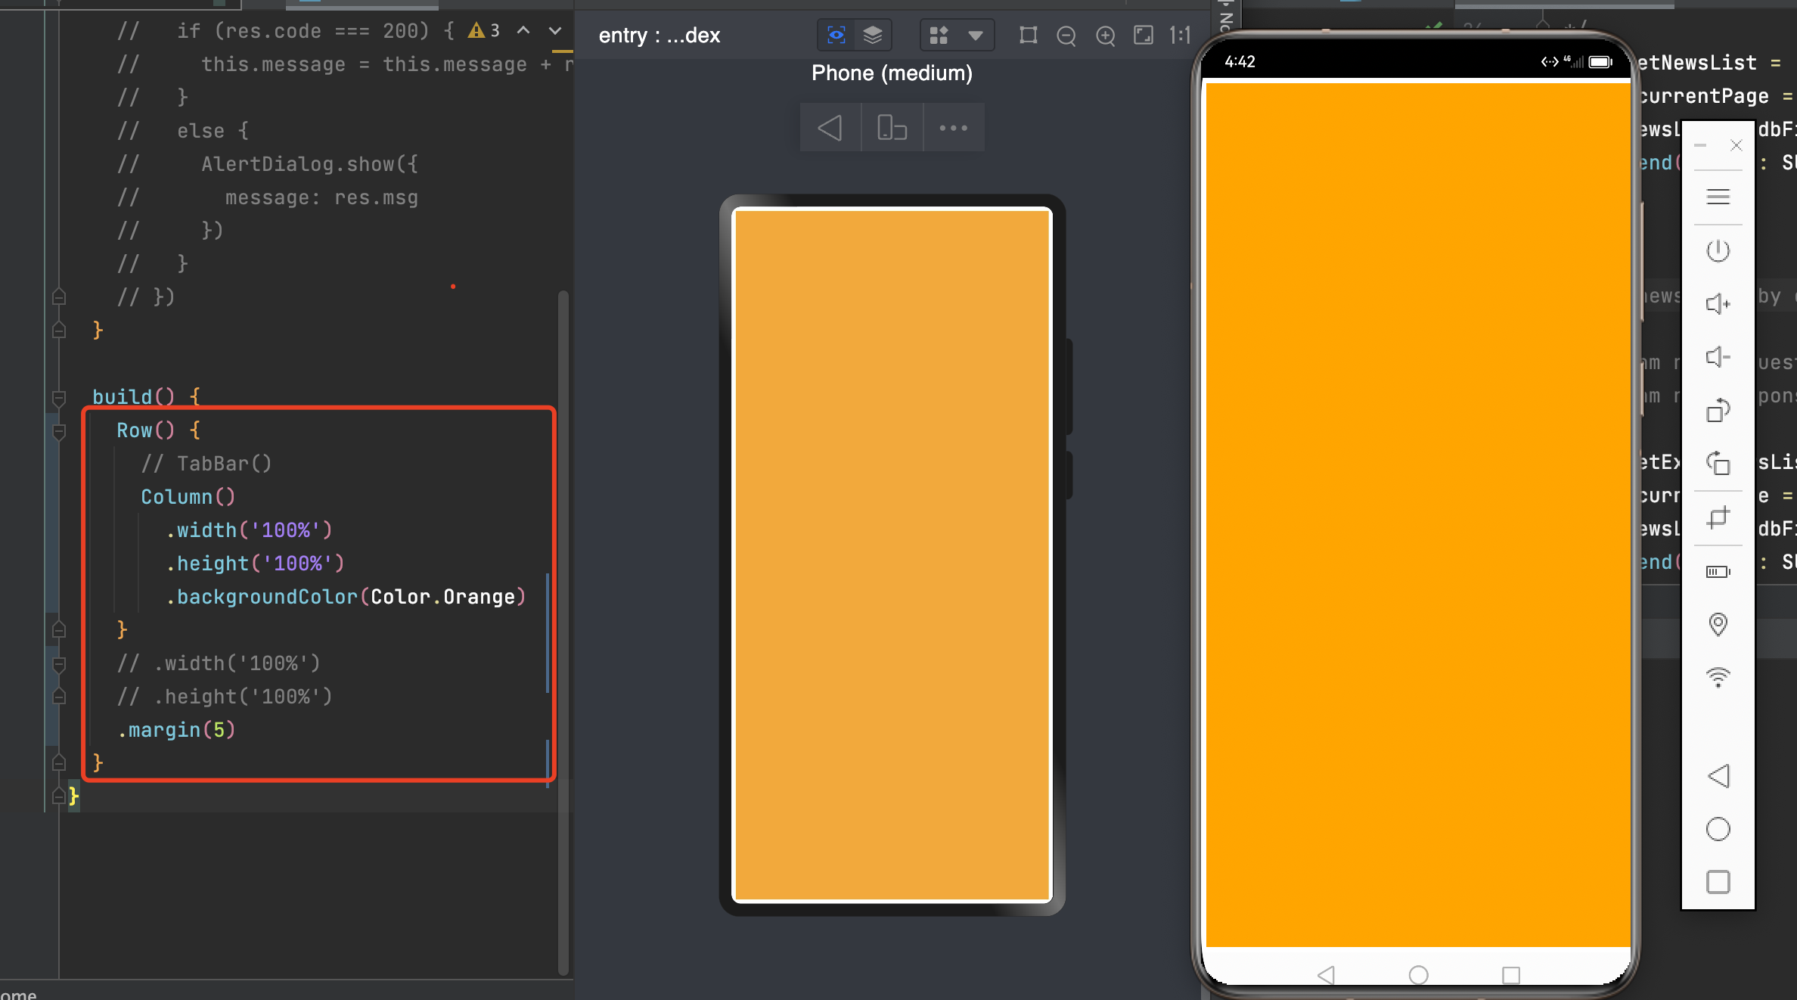Click the 4:42 clock on emulator

click(x=1240, y=62)
